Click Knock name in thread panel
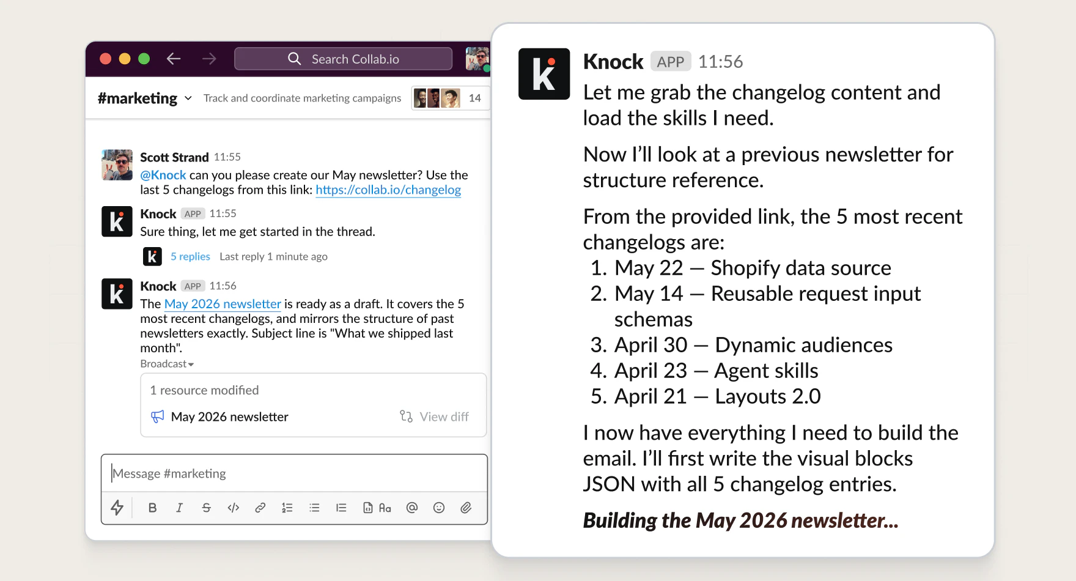Viewport: 1076px width, 581px height. [613, 62]
